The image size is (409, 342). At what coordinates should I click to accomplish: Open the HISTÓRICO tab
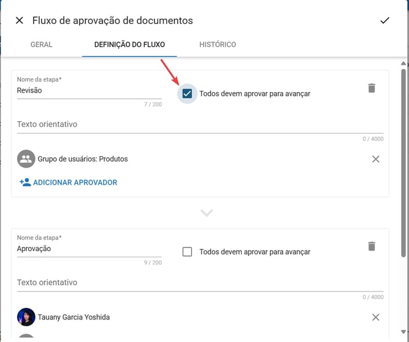pos(217,45)
